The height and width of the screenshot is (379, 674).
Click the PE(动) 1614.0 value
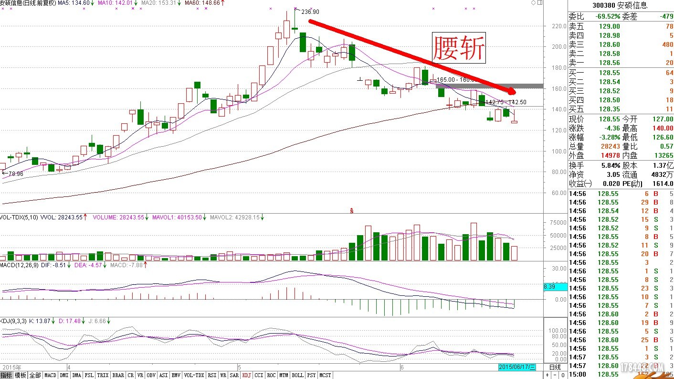coord(663,184)
